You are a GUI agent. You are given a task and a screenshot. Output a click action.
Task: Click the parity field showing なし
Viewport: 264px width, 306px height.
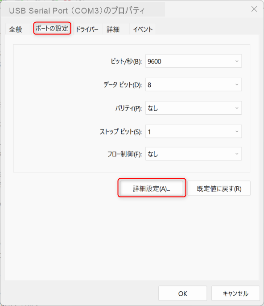(194, 108)
